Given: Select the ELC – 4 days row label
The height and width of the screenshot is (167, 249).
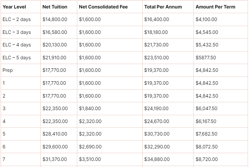Looking at the screenshot, I should pyautogui.click(x=17, y=45).
